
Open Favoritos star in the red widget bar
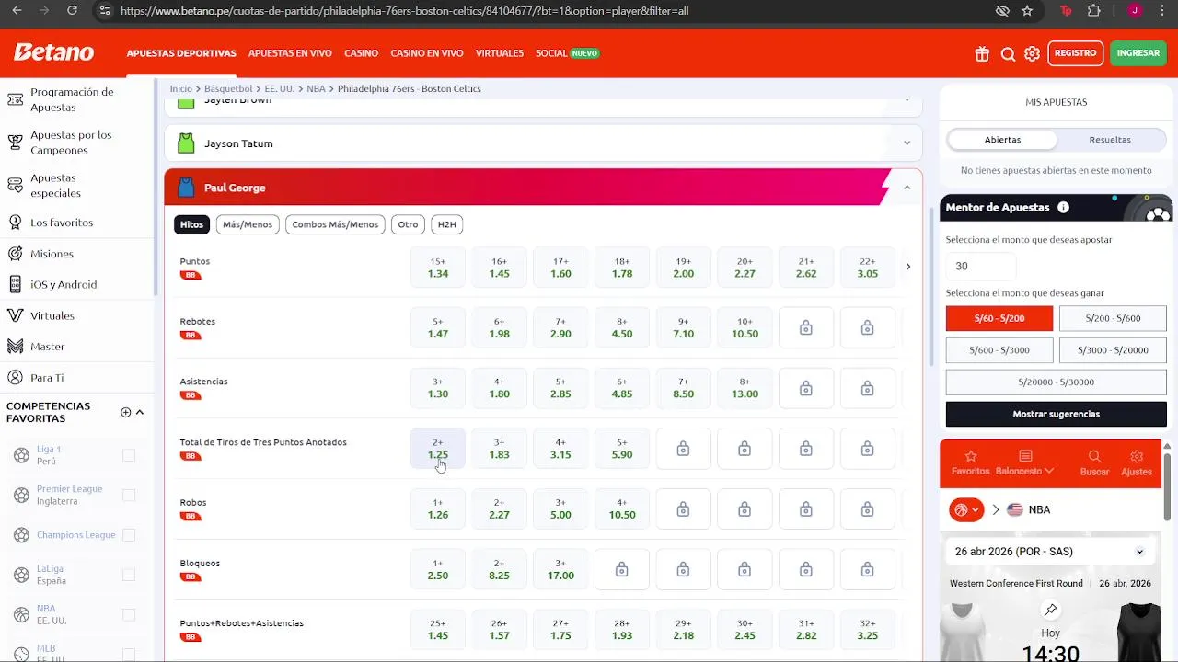pos(970,462)
